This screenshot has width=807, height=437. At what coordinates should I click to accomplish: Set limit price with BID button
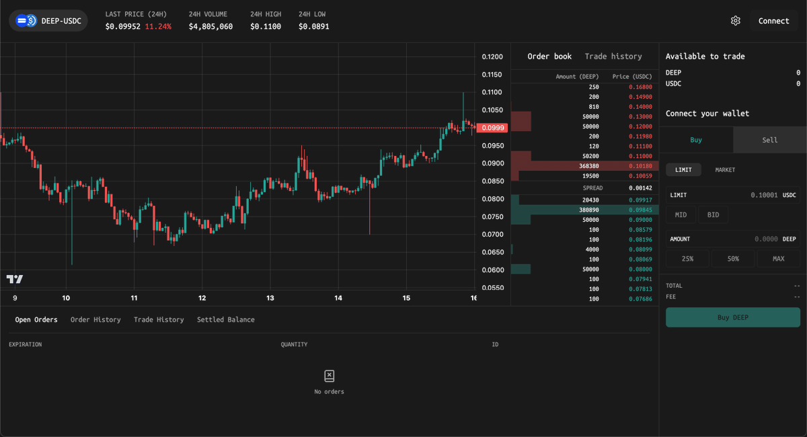click(714, 215)
